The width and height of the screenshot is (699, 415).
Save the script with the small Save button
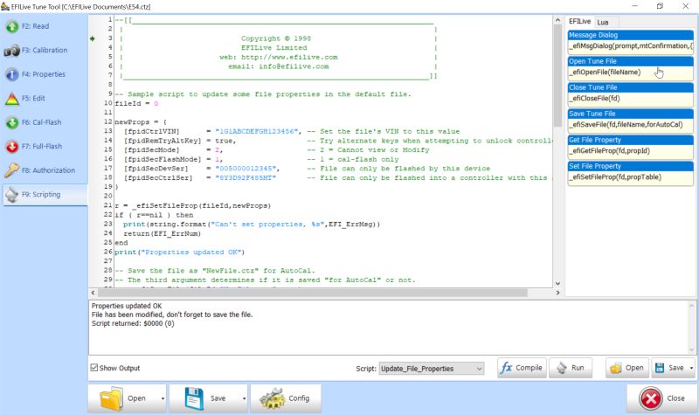669,368
